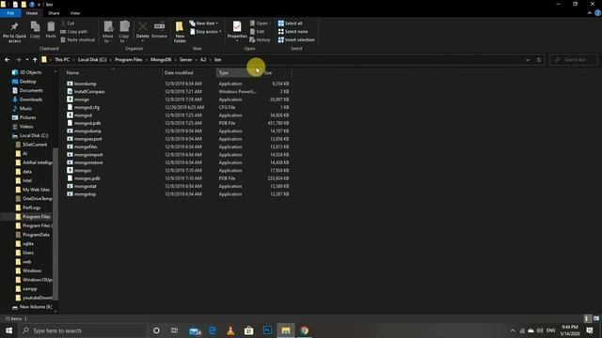Go back with the Back arrow
This screenshot has width=602, height=338.
pyautogui.click(x=8, y=60)
